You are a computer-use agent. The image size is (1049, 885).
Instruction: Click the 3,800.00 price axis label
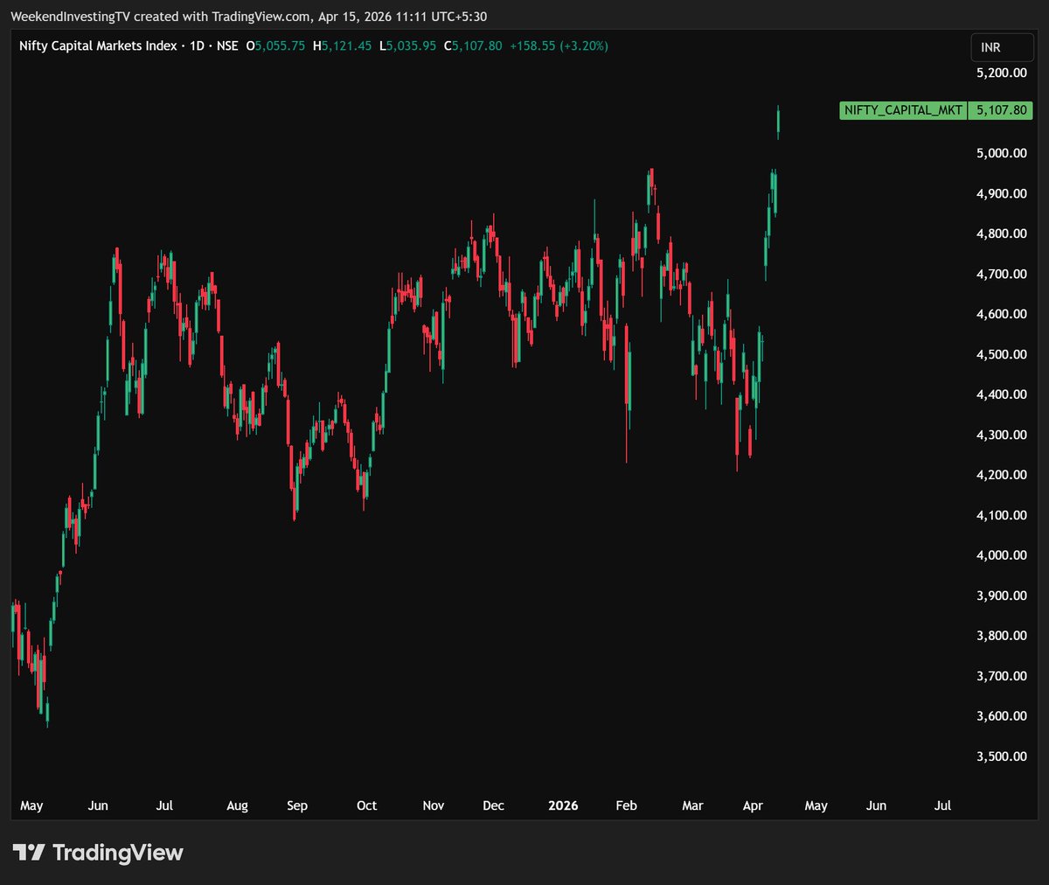[x=1002, y=636]
